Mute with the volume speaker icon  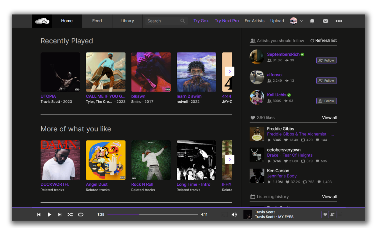point(234,214)
